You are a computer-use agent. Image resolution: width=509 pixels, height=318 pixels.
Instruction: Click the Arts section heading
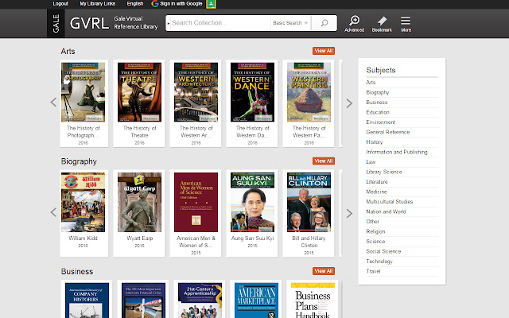point(68,51)
